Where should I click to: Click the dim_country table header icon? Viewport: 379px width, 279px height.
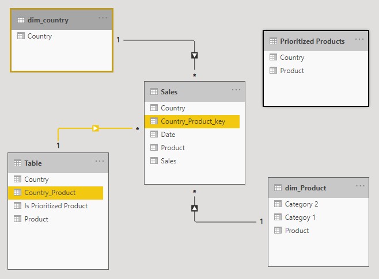click(x=21, y=20)
